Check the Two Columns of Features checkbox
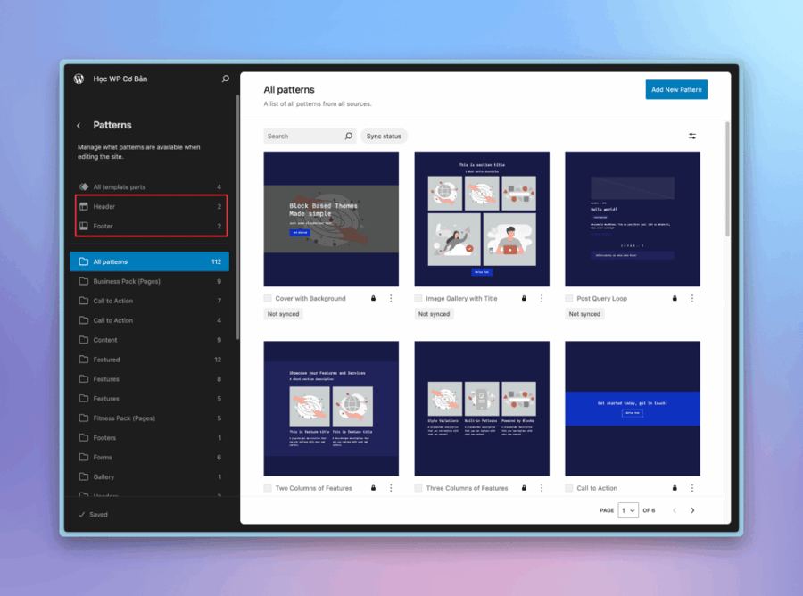The height and width of the screenshot is (596, 803). [x=268, y=488]
